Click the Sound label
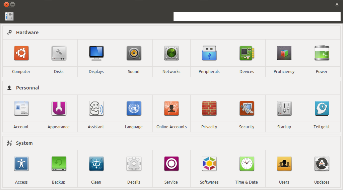343x190 pixels. [134, 72]
